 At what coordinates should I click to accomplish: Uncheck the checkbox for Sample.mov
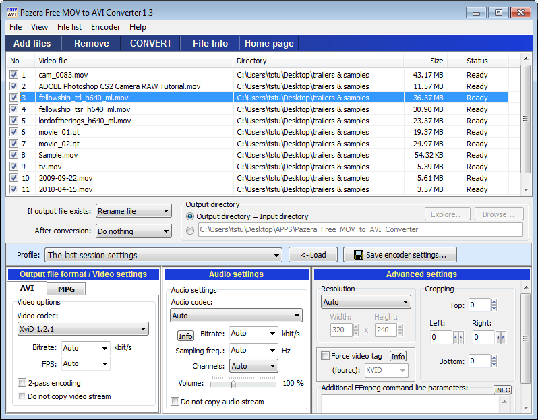pos(13,155)
